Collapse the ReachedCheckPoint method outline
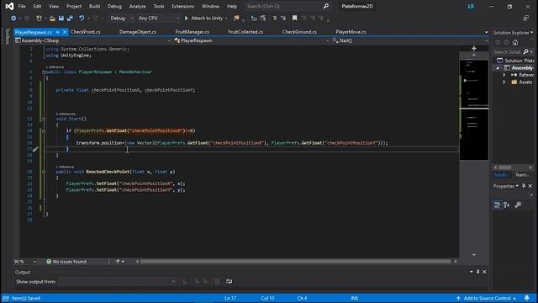Viewport: 538px width, 303px height. pyautogui.click(x=44, y=172)
